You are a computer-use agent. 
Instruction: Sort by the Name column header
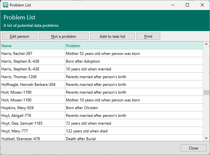(x=32, y=46)
